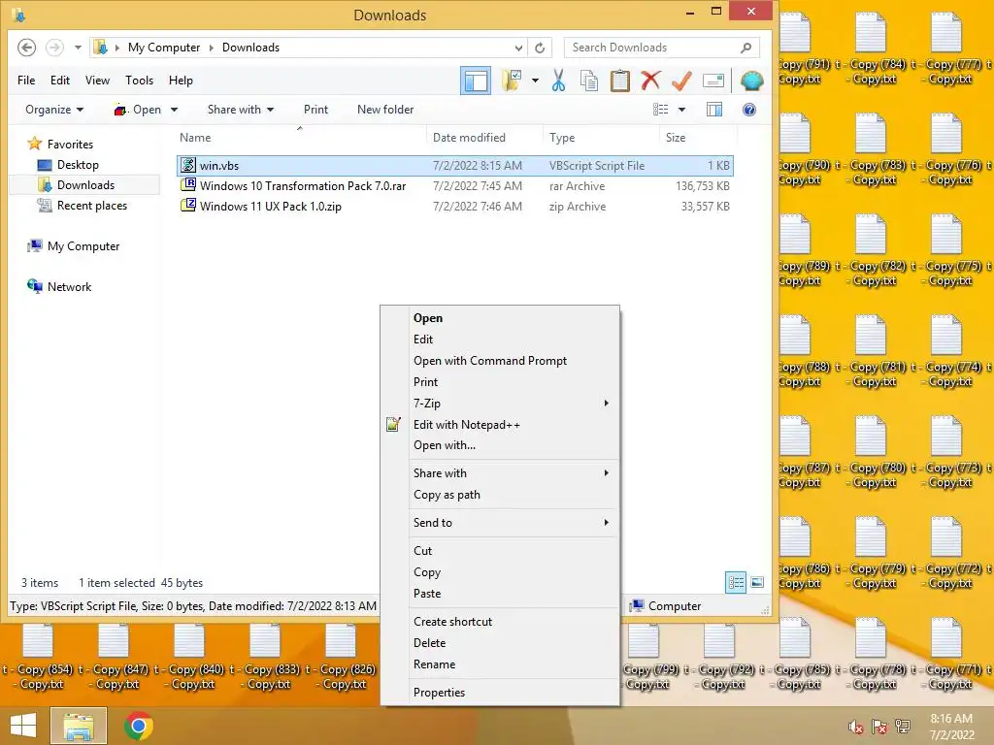Click the Windows Start button
The height and width of the screenshot is (745, 994).
tap(23, 726)
